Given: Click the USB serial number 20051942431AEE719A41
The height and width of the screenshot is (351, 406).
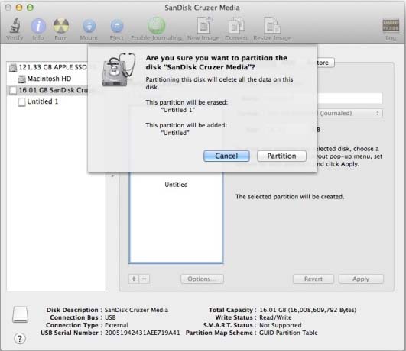Looking at the screenshot, I should point(142,333).
